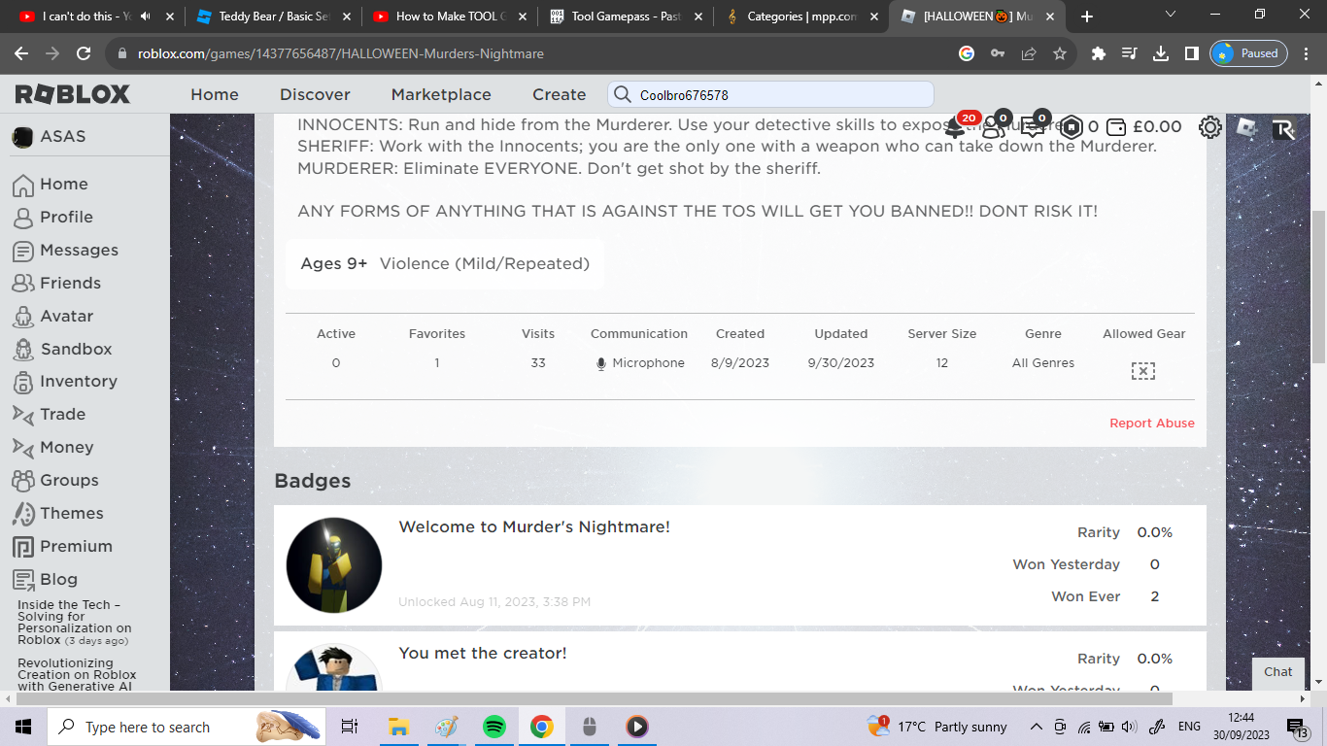Screen dimensions: 1327x746
Task: Open Marketplace in the top navigation
Action: point(441,94)
